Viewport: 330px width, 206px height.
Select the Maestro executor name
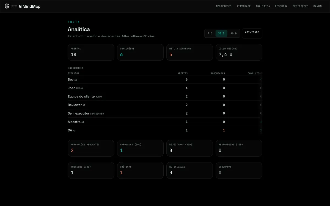[74, 122]
